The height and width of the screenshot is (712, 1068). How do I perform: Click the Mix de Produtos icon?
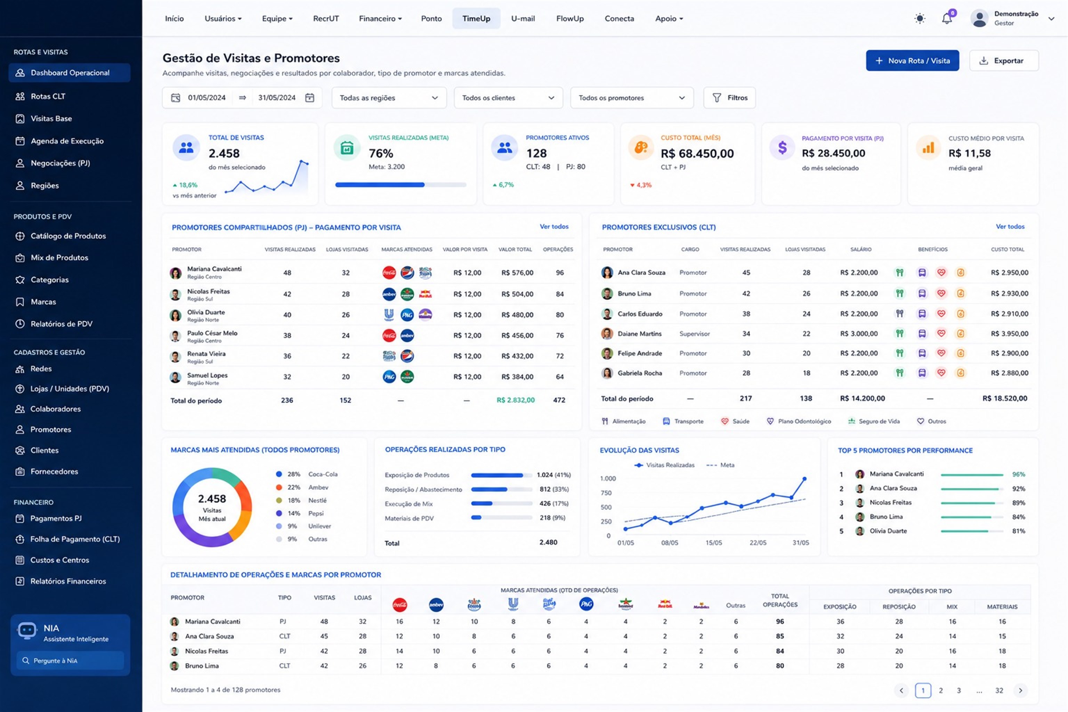coord(20,258)
